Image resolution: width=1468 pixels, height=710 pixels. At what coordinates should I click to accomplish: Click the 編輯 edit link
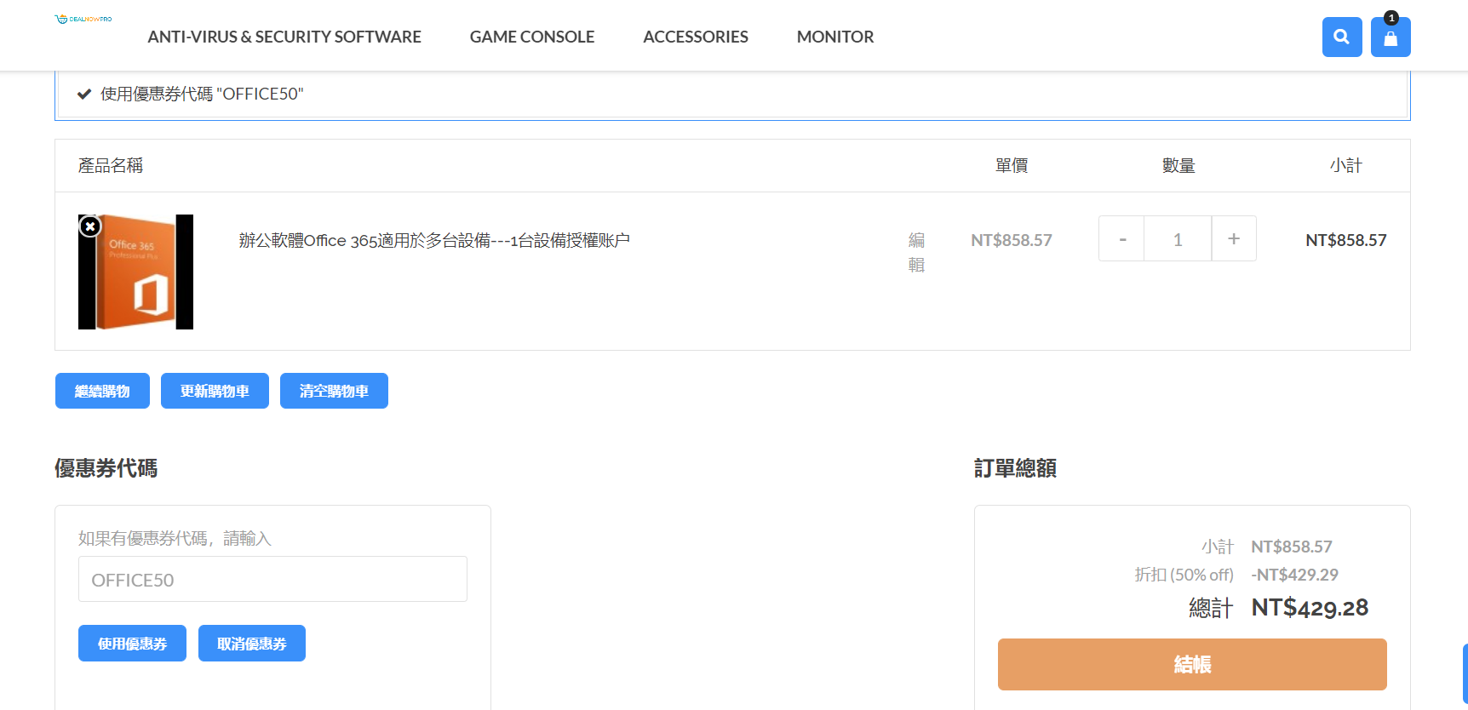click(916, 252)
